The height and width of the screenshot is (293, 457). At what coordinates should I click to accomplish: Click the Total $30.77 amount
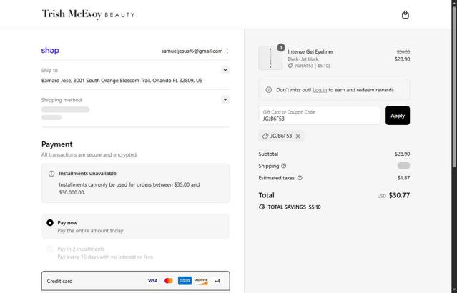pos(399,195)
